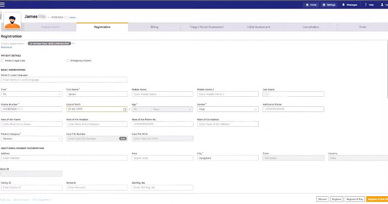Focus the Name in Local Language field

pos(64,80)
